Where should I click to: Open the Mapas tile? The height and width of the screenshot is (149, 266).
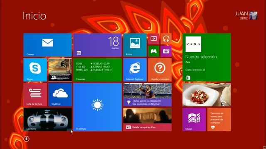194,120
